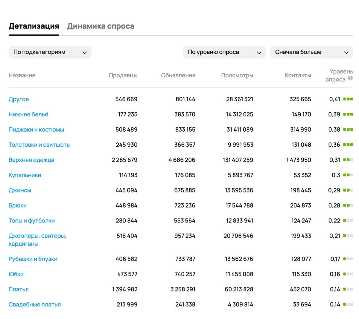The height and width of the screenshot is (319, 359).
Task: Select sellers value 546 669
Action: point(126,99)
